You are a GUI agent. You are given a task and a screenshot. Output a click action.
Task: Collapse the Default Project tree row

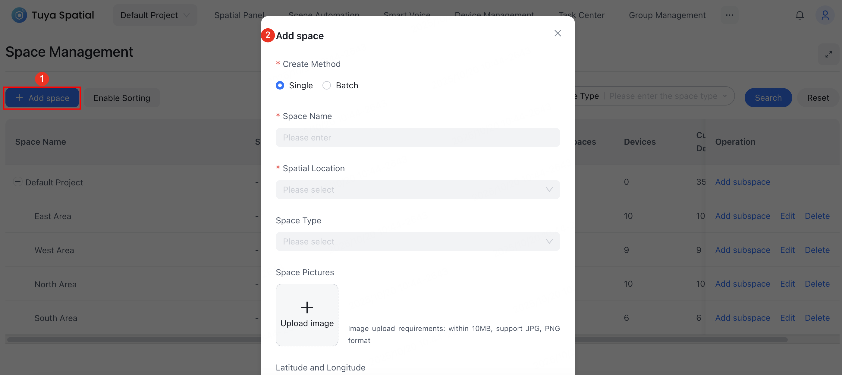(18, 181)
